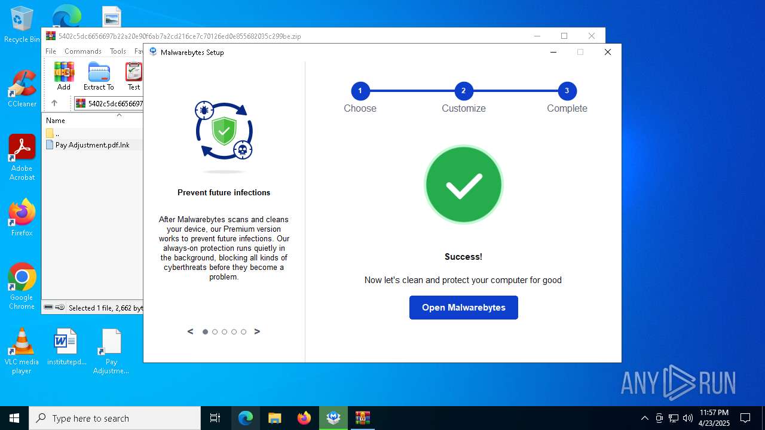Launch Microsoft Edge from taskbar

[246, 418]
